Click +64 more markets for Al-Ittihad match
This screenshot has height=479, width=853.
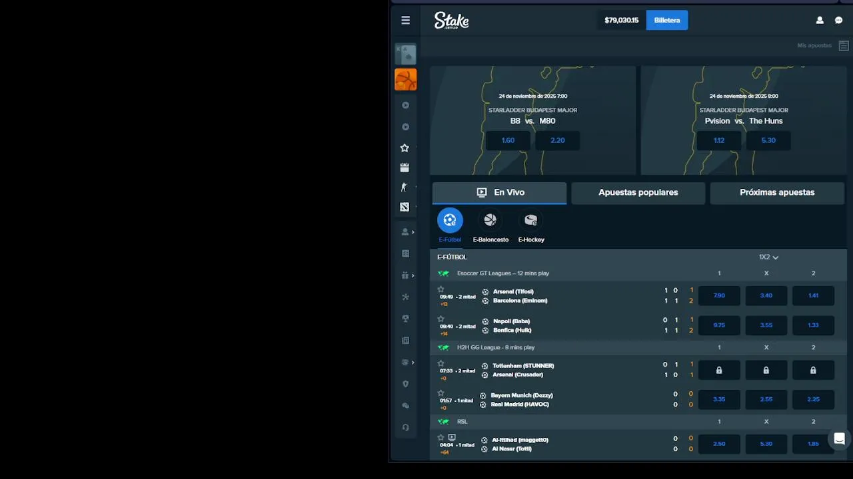[444, 452]
